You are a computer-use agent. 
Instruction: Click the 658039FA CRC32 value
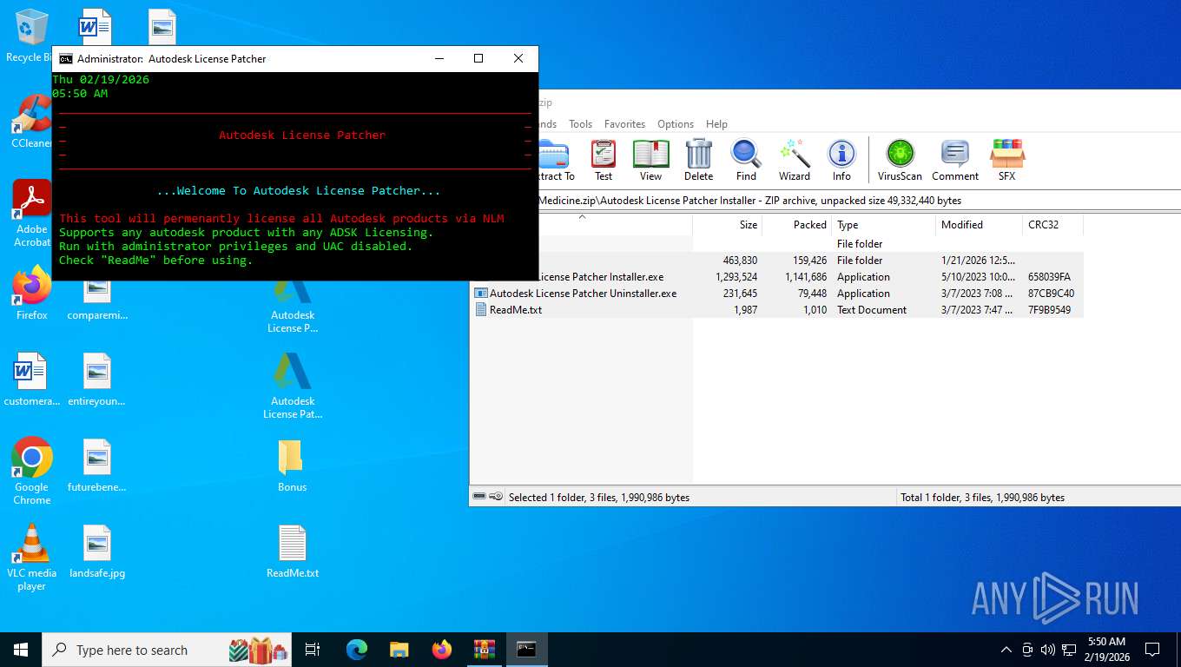click(x=1049, y=277)
